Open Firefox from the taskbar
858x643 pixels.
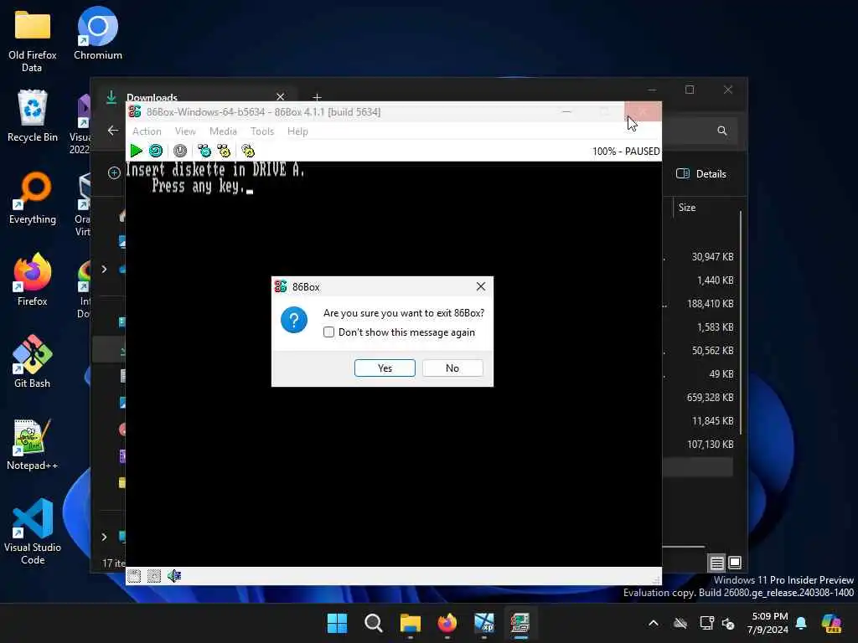click(447, 623)
